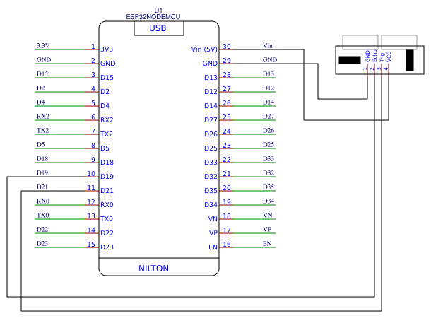Viewport: 431px width, 318px height.
Task: Click the USB connector box on ESP32
Action: pyautogui.click(x=159, y=28)
